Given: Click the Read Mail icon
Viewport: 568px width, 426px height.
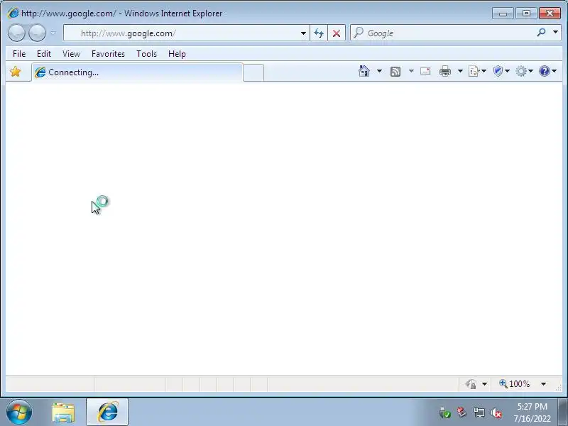Looking at the screenshot, I should coord(425,71).
